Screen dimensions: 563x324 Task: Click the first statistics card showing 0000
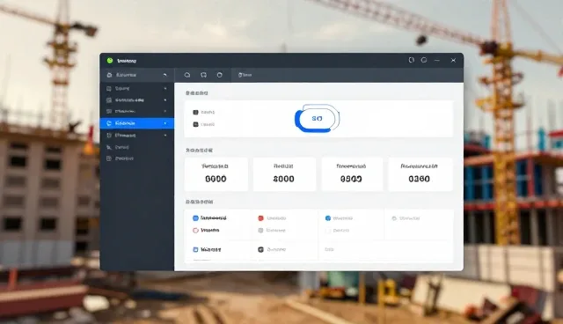coord(216,173)
